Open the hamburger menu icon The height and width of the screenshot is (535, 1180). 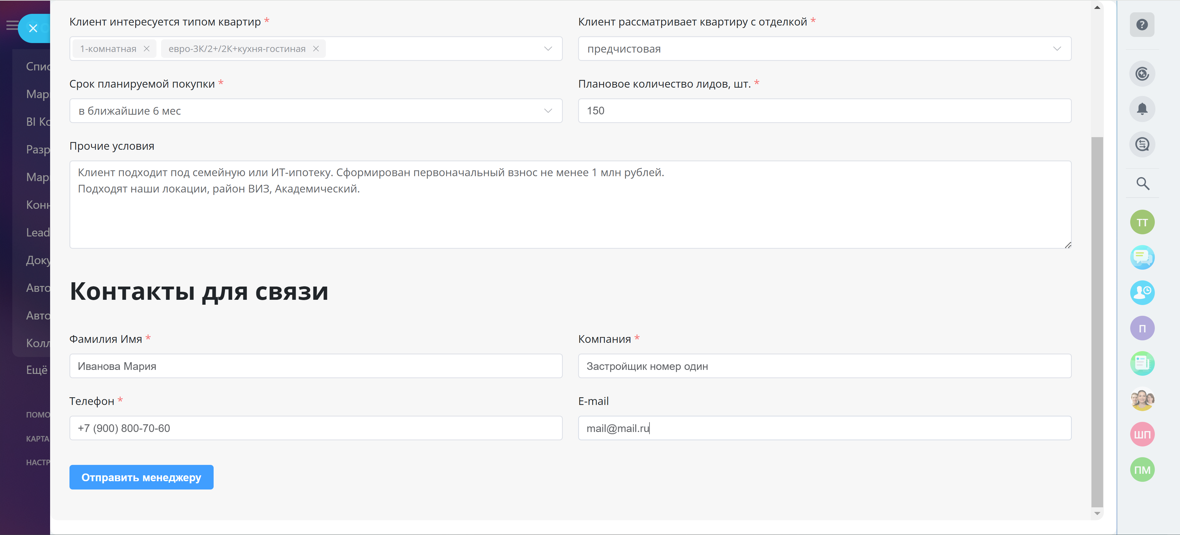coord(12,25)
